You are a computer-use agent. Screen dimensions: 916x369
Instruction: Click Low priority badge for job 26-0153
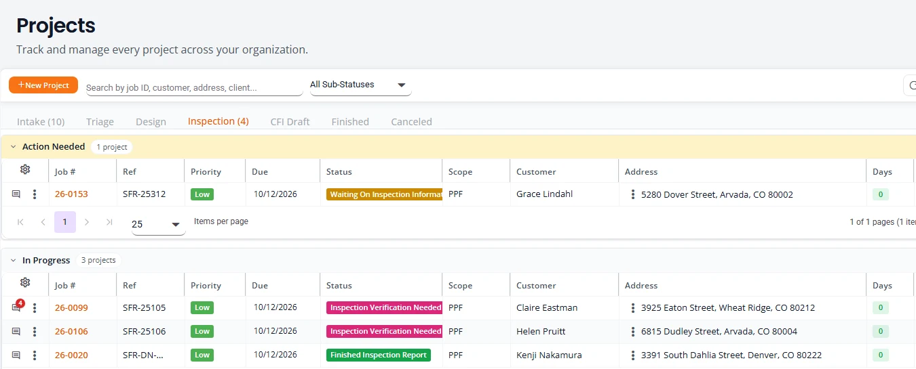coord(202,194)
